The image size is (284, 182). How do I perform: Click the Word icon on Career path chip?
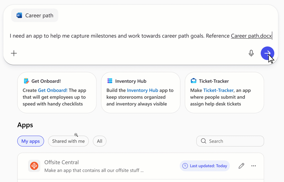[x=19, y=16]
